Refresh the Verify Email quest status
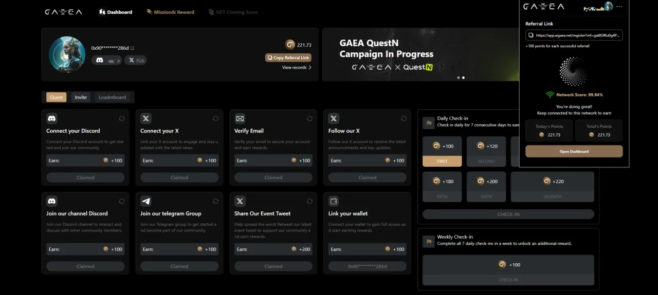Screen dimensions: 658x295 point(310,119)
